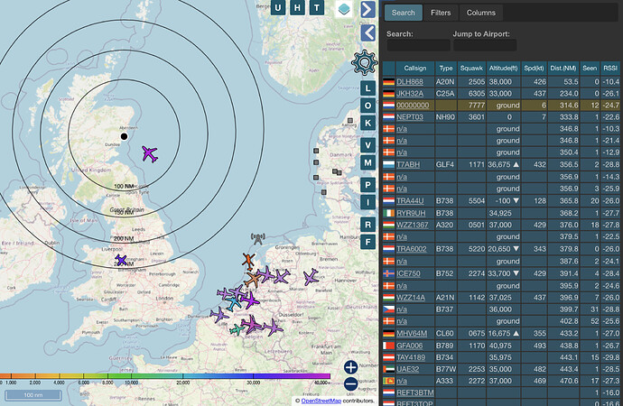
Task: Click the black receiver location dot near Aberdeen
Action: coord(124,136)
